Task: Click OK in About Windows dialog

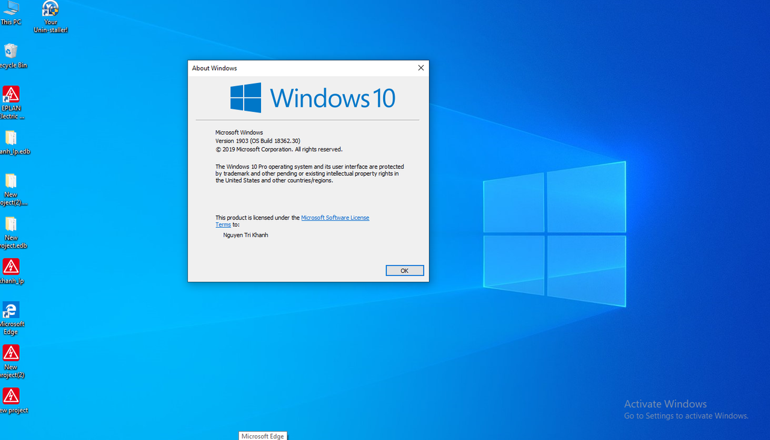Action: [x=405, y=270]
